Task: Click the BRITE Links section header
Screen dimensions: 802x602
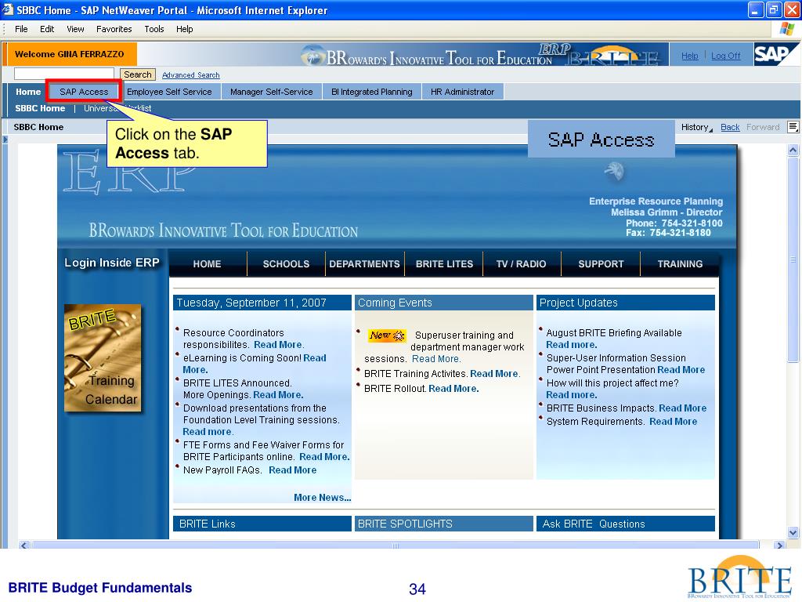Action: pyautogui.click(x=262, y=524)
